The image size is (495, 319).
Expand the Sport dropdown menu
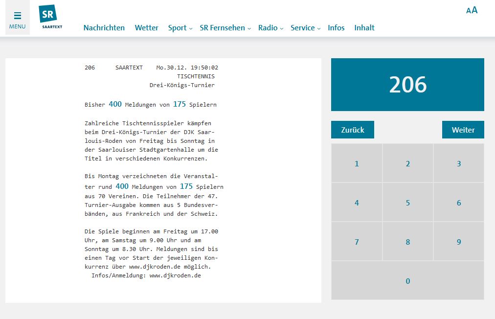(180, 28)
